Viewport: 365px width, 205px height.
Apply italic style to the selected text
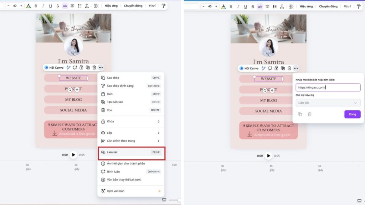(43, 6)
